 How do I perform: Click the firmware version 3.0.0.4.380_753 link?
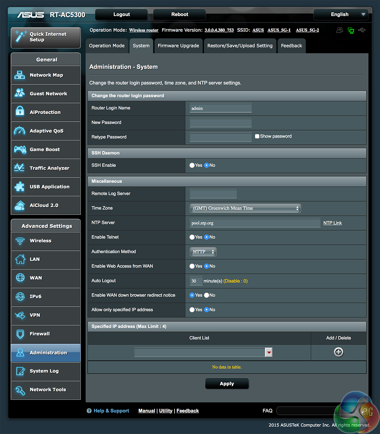tap(219, 30)
